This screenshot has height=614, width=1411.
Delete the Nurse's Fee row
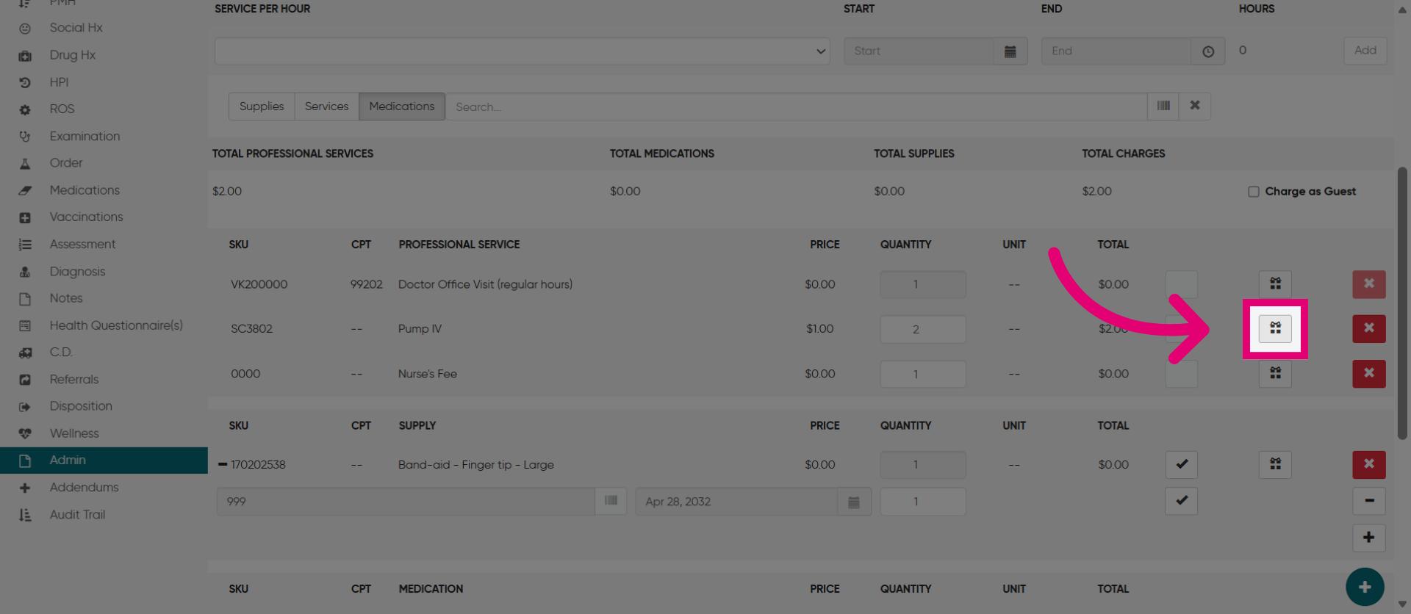click(1369, 374)
